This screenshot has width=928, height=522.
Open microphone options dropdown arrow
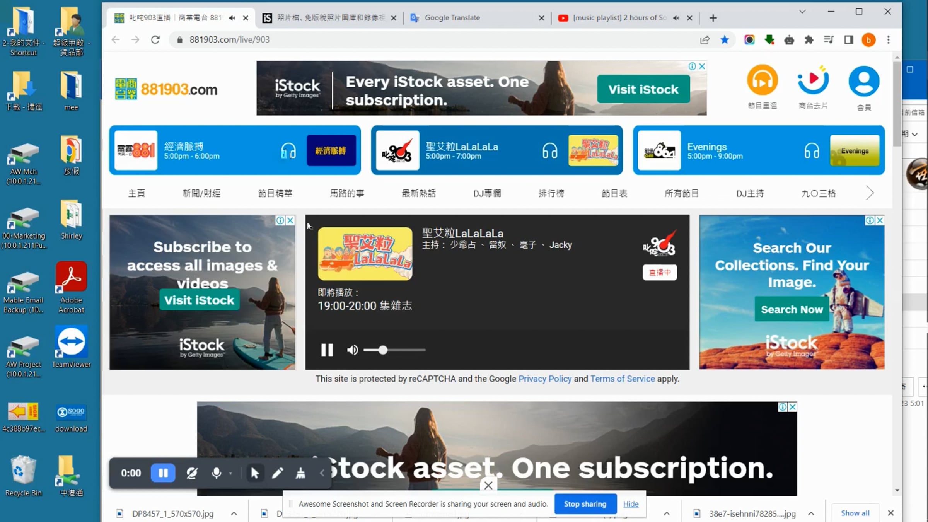point(231,473)
